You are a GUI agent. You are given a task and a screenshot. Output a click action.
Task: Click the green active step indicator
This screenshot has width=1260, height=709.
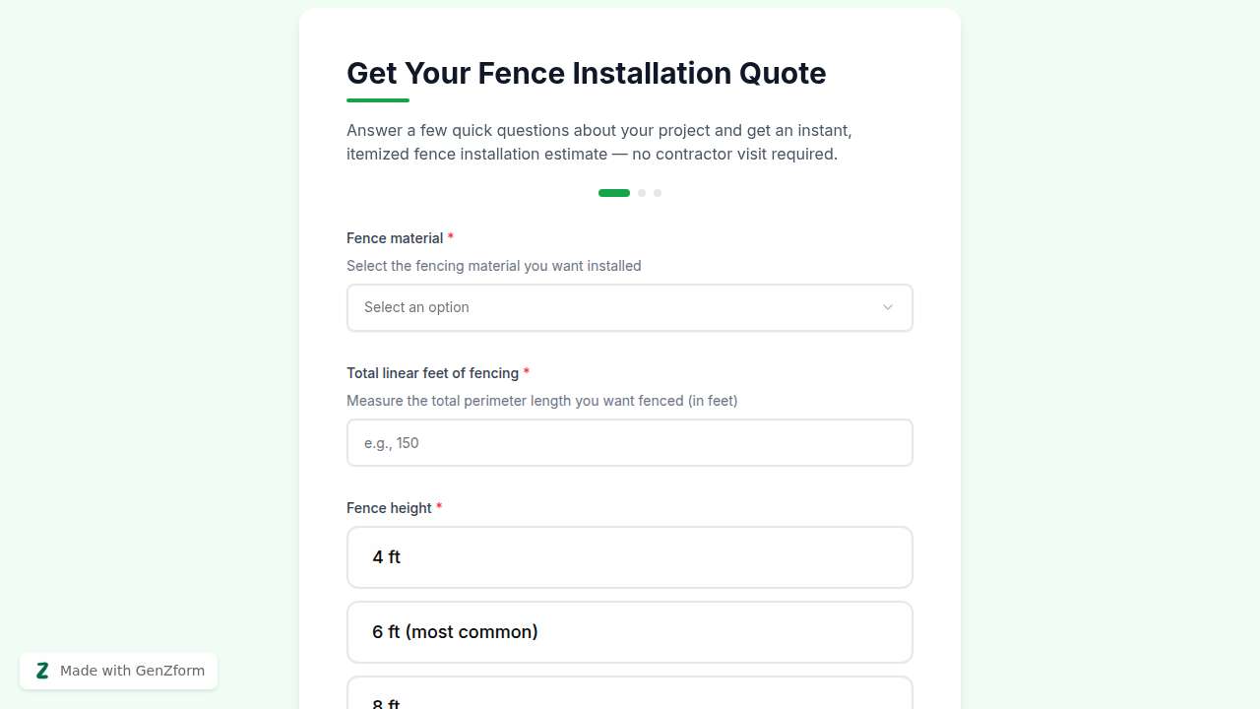point(613,193)
